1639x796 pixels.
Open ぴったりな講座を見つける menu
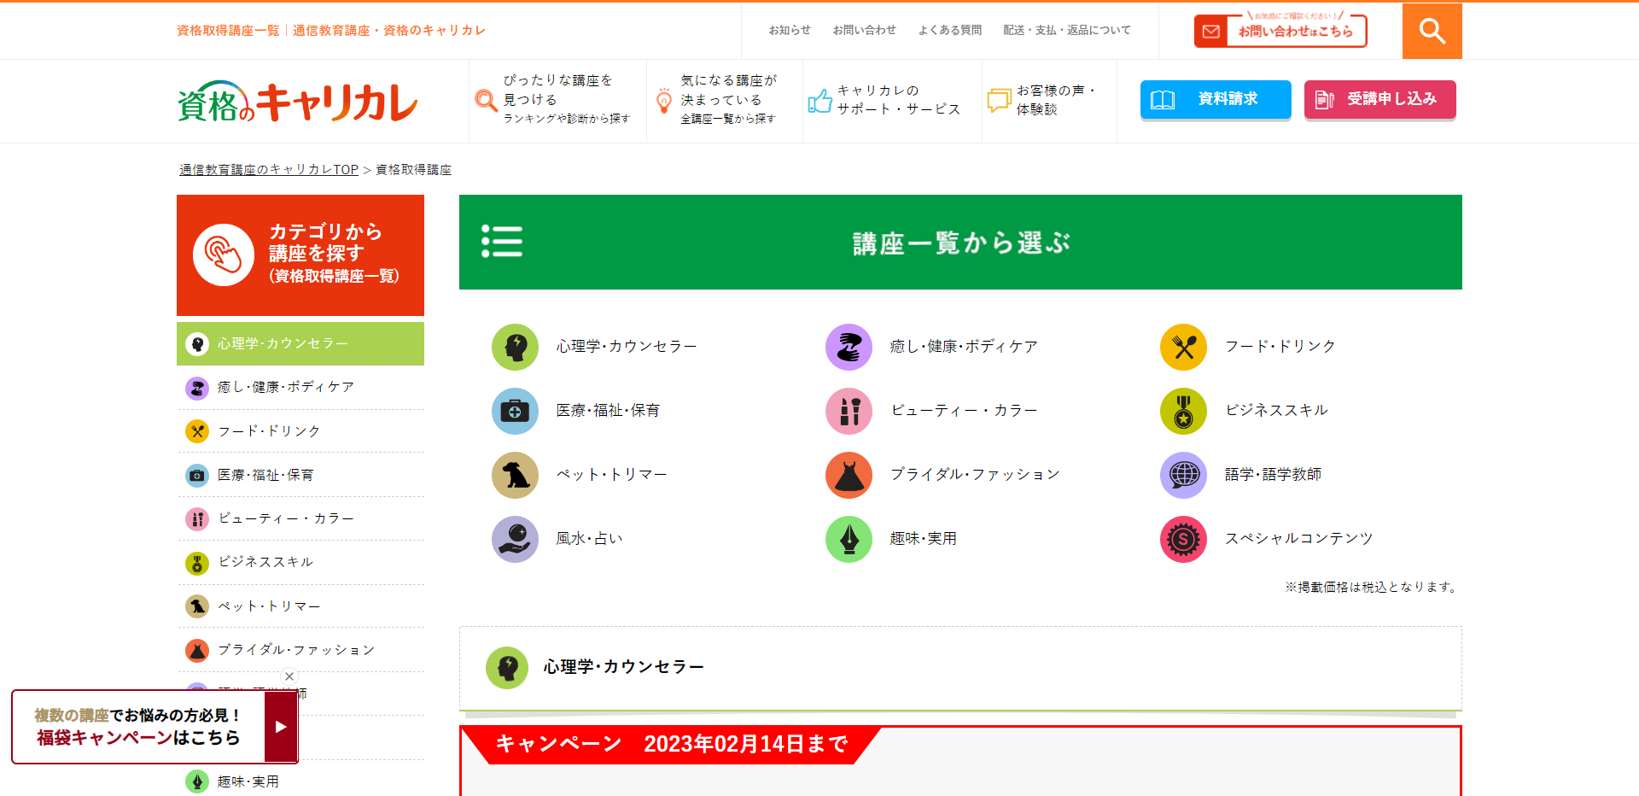[x=557, y=101]
